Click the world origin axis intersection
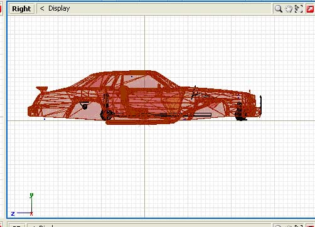Image resolution: width=315 pixels, height=227 pixels. point(144,120)
